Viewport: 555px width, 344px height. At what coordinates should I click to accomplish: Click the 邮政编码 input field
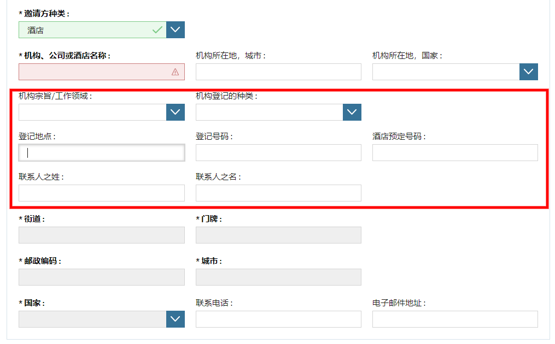click(102, 277)
